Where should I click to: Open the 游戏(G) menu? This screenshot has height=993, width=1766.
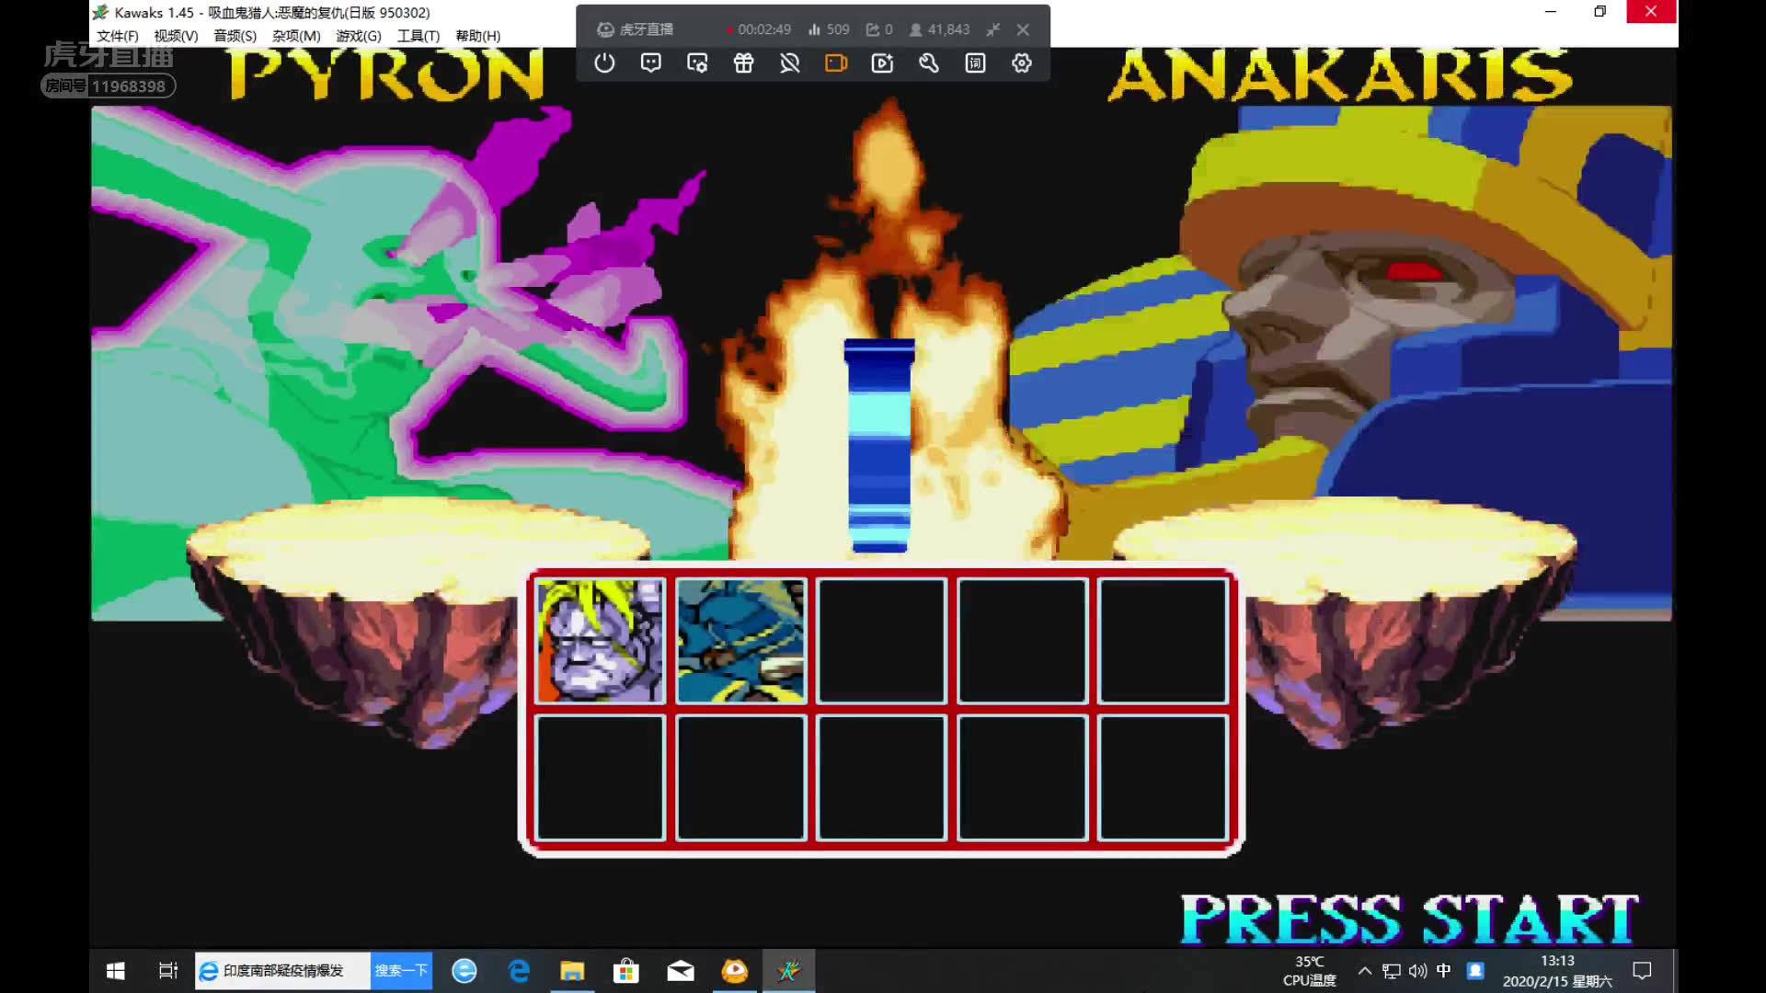pyautogui.click(x=358, y=36)
